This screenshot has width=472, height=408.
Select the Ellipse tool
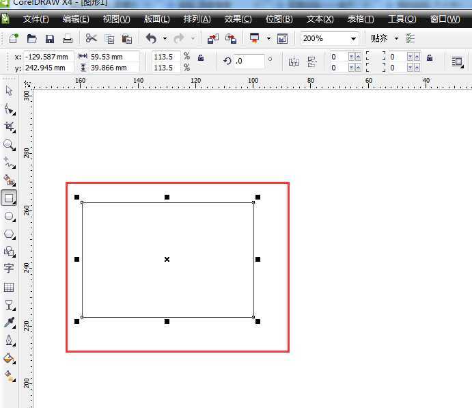(9, 216)
